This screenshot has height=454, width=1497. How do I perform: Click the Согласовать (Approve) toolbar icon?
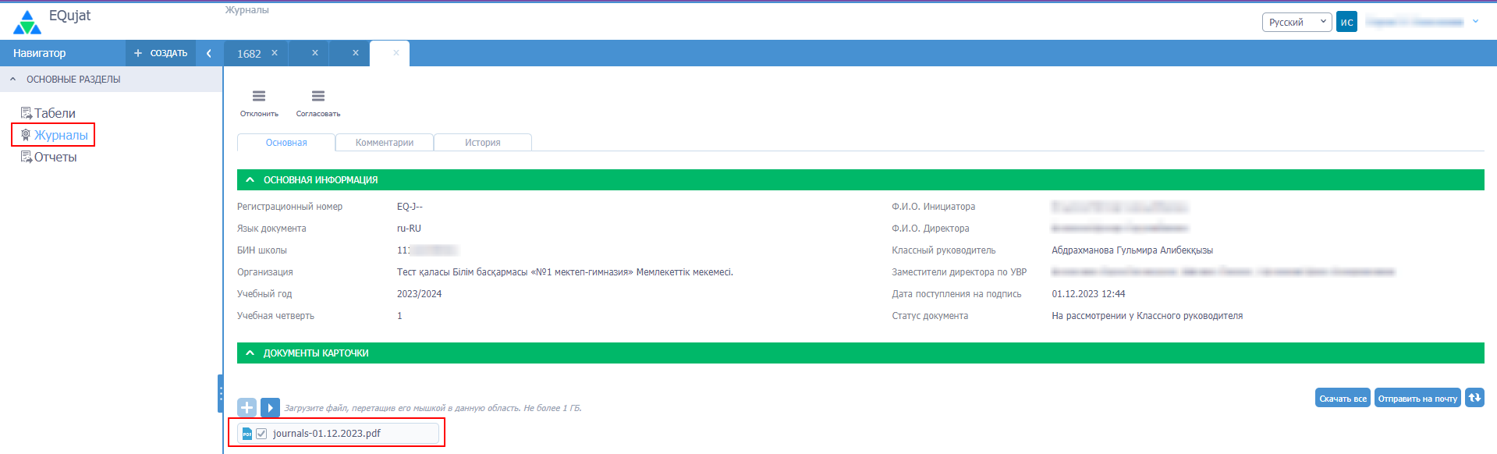317,97
